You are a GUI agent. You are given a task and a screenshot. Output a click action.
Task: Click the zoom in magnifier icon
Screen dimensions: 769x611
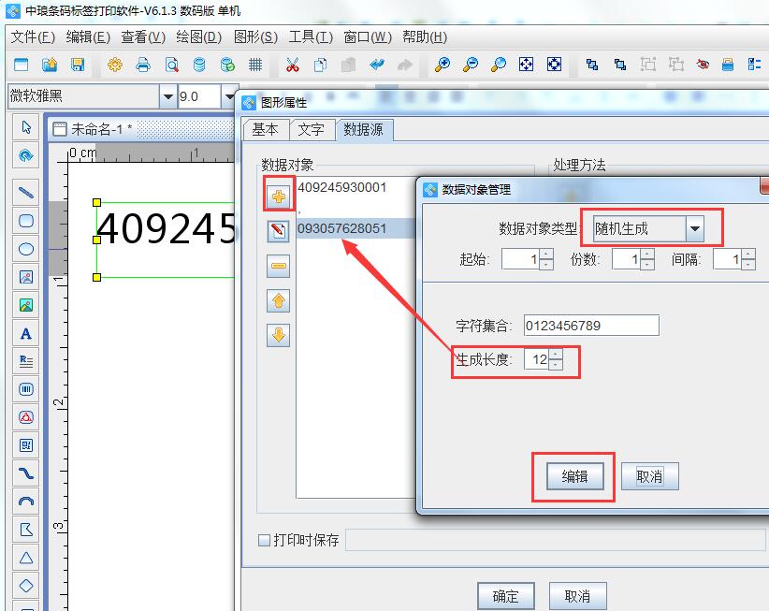(443, 65)
